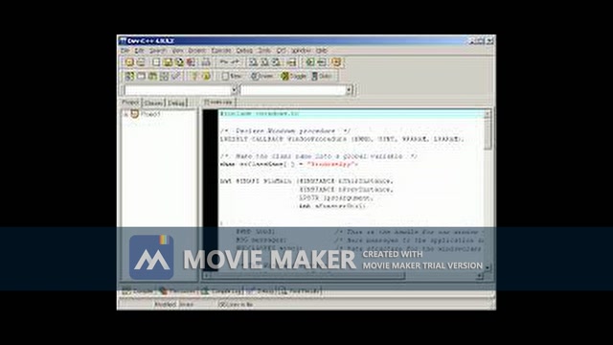Click the Compile and Run icon
The height and width of the screenshot is (345, 613).
(x=152, y=77)
